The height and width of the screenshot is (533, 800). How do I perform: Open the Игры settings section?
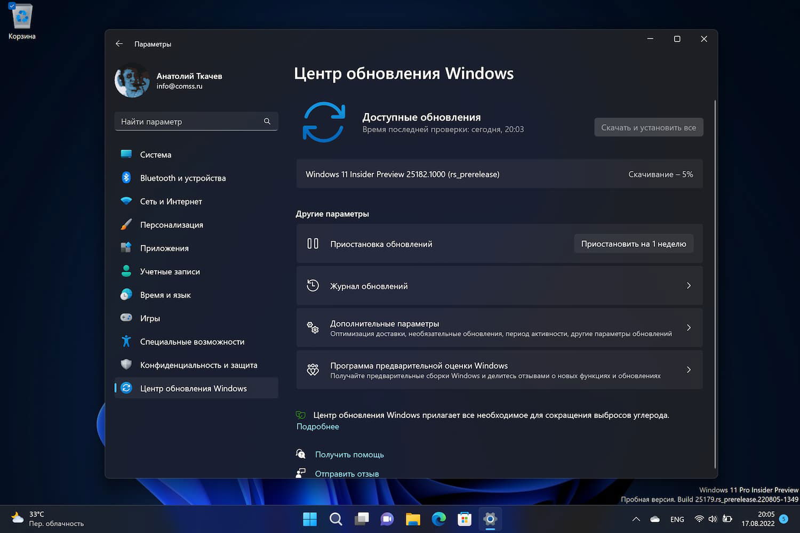click(149, 318)
